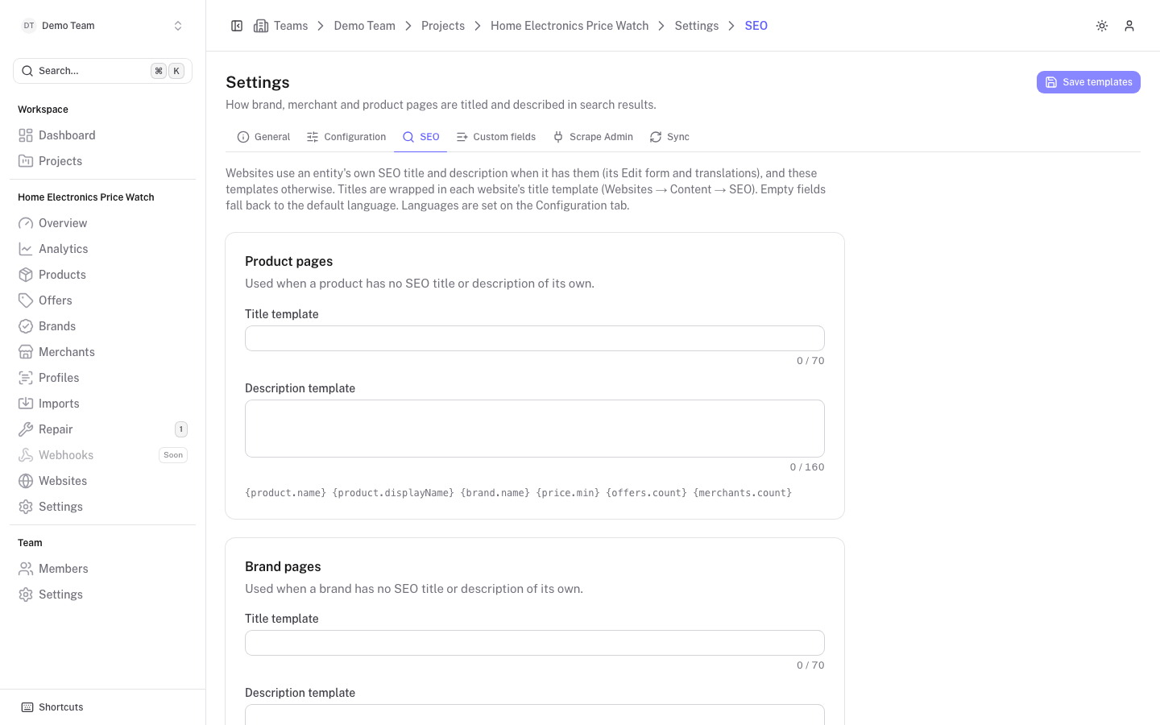
Task: Switch to the Custom fields tab
Action: click(496, 137)
